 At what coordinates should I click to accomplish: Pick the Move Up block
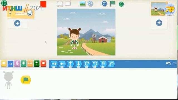pyautogui.click(x=70, y=64)
